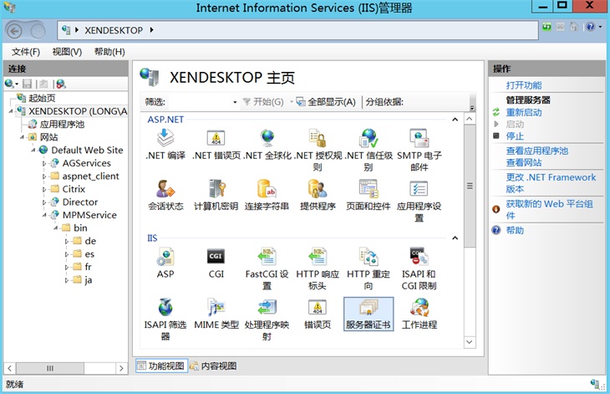Collapse the XENDESKTOP server node

pos(11,111)
